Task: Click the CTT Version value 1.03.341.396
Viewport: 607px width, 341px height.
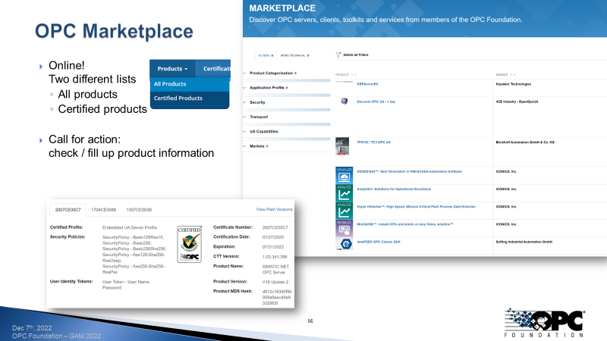Action: pyautogui.click(x=275, y=257)
